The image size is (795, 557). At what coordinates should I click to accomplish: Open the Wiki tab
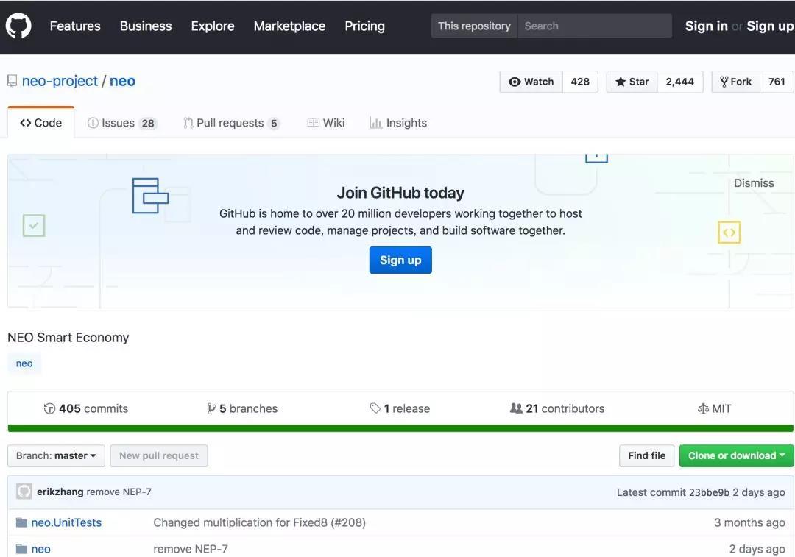pyautogui.click(x=326, y=123)
